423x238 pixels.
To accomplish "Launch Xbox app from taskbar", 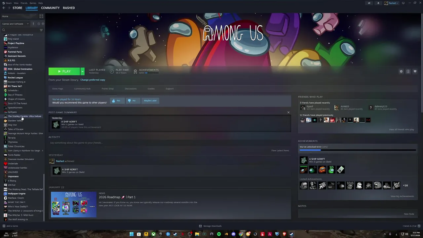I will click(x=153, y=234).
